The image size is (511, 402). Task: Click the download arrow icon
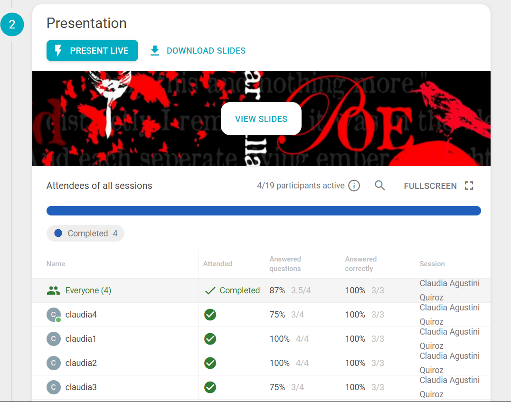155,50
